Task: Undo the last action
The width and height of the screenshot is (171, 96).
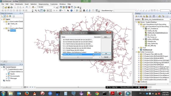Action: point(27,7)
